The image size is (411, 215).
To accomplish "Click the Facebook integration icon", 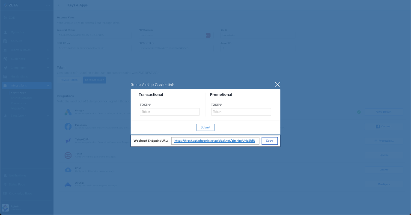I will pos(68,126).
